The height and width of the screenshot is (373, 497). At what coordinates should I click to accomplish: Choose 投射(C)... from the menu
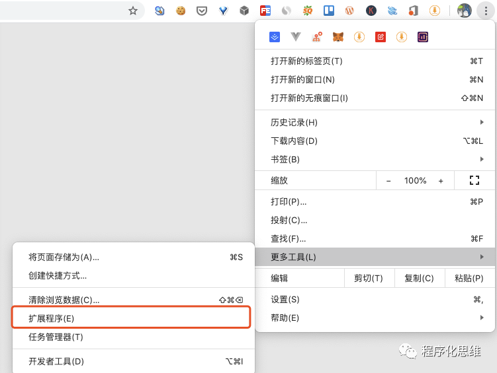pyautogui.click(x=375, y=220)
